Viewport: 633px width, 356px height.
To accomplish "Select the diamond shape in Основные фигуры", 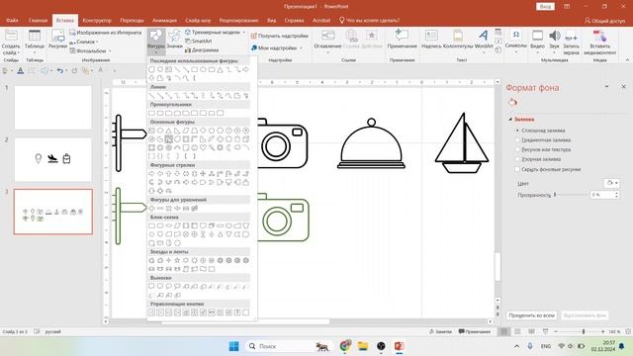I will (x=203, y=131).
